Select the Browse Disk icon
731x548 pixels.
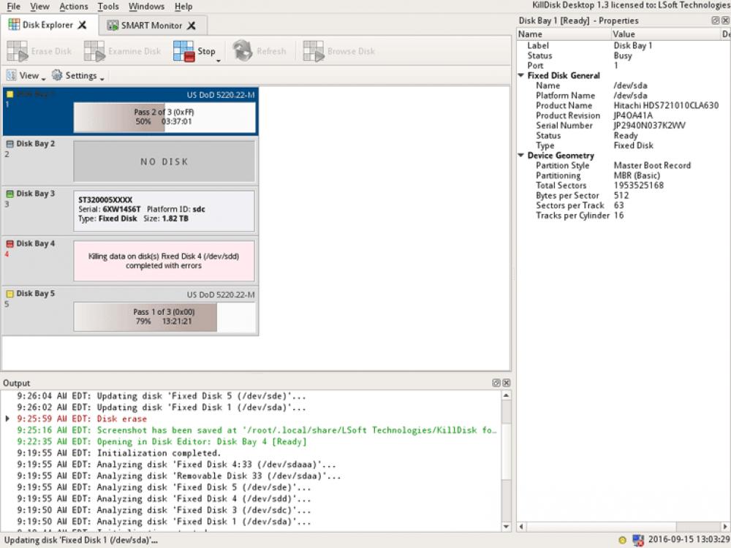click(314, 50)
